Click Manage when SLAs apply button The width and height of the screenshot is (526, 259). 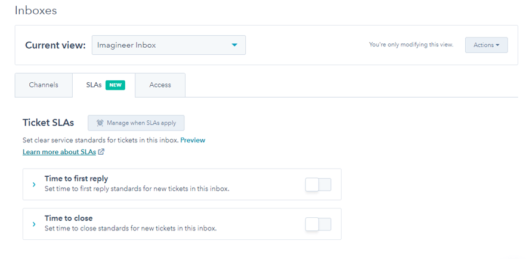coord(136,123)
